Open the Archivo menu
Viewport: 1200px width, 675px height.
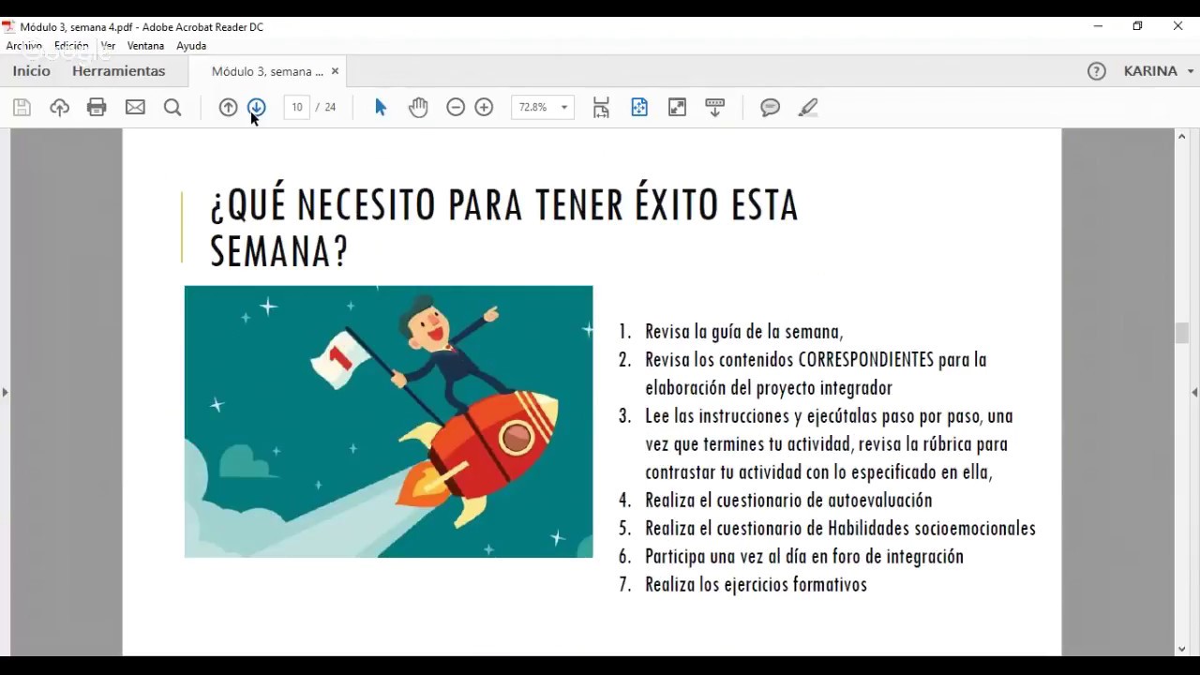[x=24, y=45]
